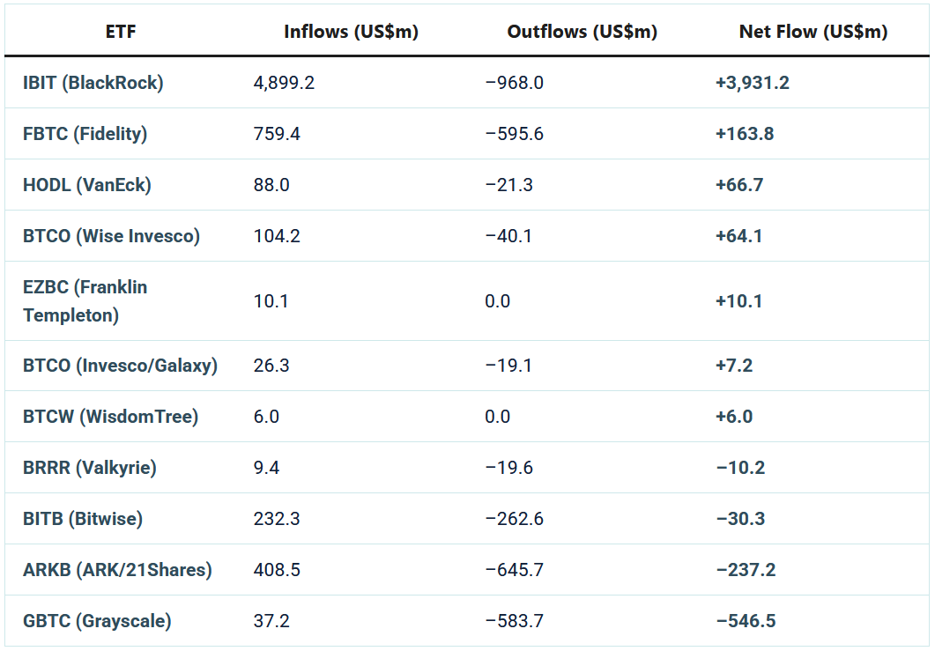Image resolution: width=935 pixels, height=651 pixels.
Task: Select the BTCW (WisdomTree) ETF name
Action: tap(110, 416)
